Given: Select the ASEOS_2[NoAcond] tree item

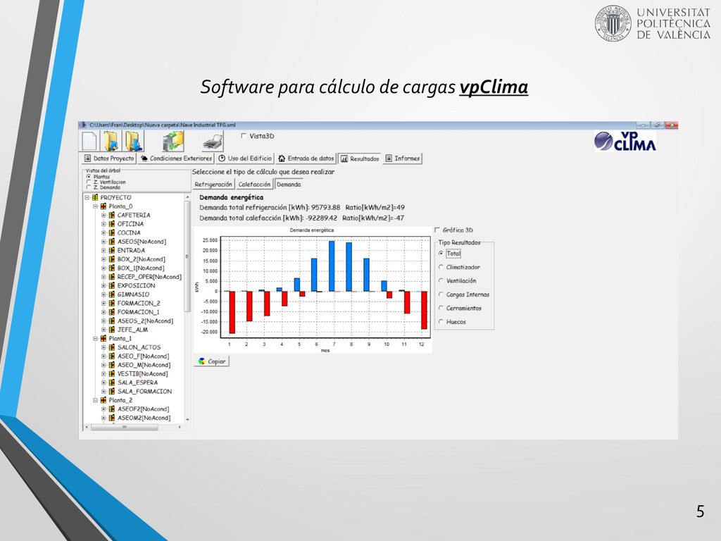Looking at the screenshot, I should pyautogui.click(x=145, y=321).
